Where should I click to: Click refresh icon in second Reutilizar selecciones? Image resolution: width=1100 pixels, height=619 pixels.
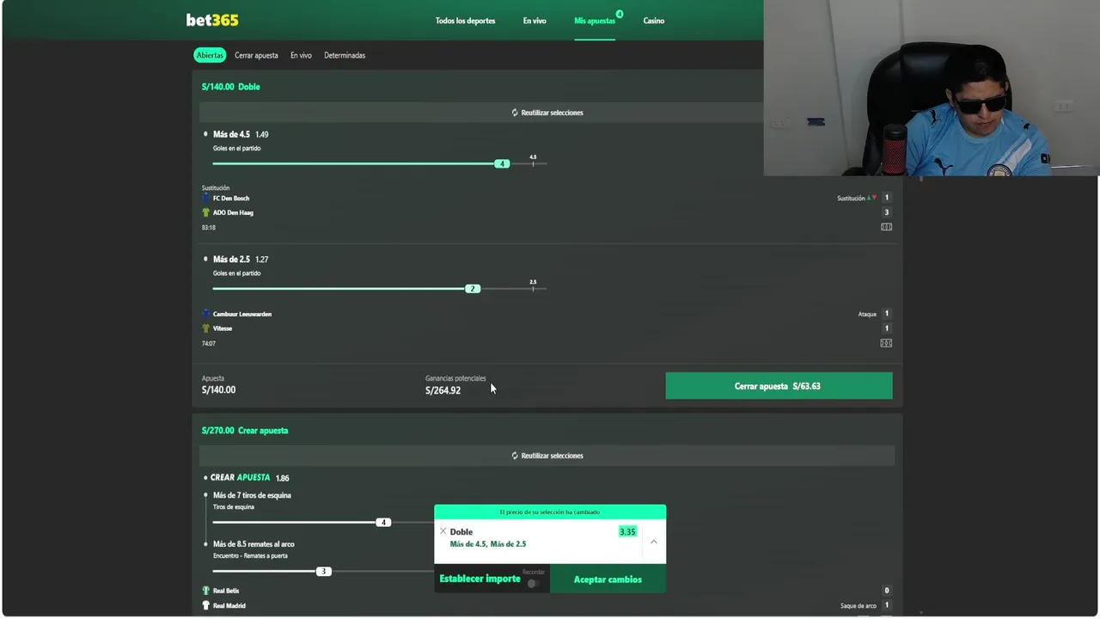point(515,456)
